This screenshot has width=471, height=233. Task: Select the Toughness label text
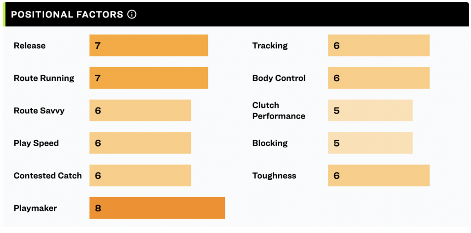274,176
